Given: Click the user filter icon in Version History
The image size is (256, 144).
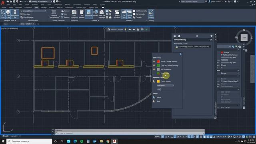Looking at the screenshot, I should click(180, 36).
